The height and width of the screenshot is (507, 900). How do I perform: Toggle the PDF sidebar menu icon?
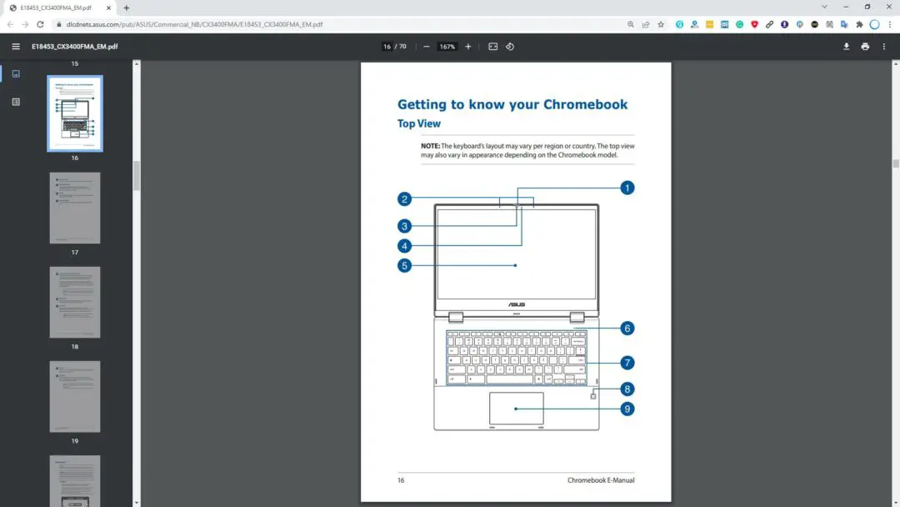coord(16,47)
